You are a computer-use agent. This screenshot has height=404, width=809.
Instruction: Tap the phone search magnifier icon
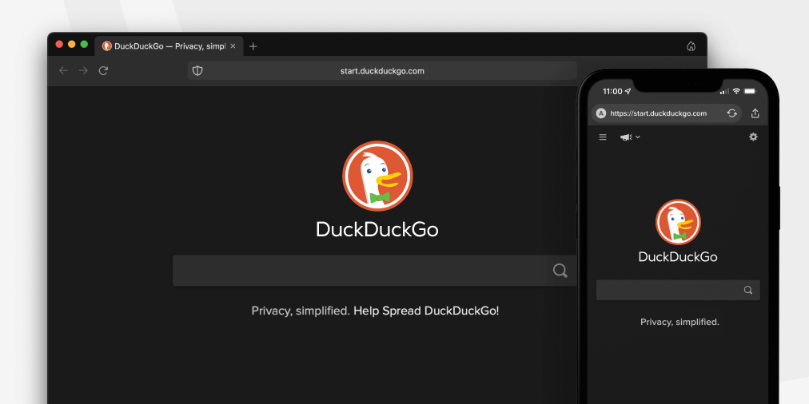748,290
